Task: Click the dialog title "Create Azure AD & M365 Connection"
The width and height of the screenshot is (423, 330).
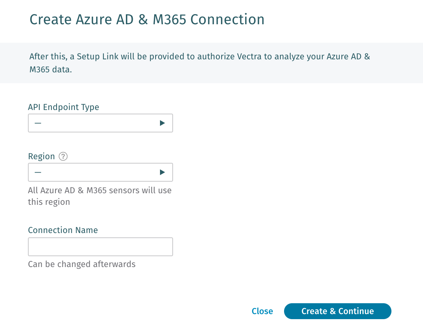Action: 147,20
